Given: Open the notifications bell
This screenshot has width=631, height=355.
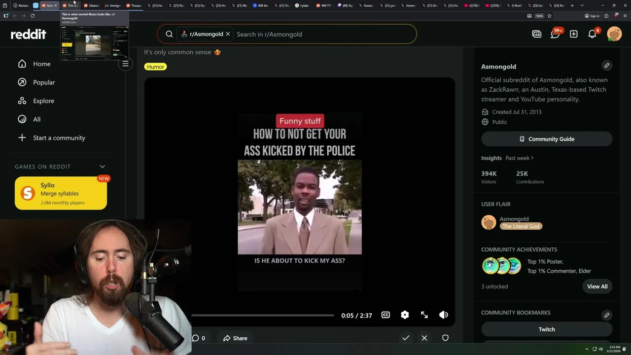Looking at the screenshot, I should (593, 34).
